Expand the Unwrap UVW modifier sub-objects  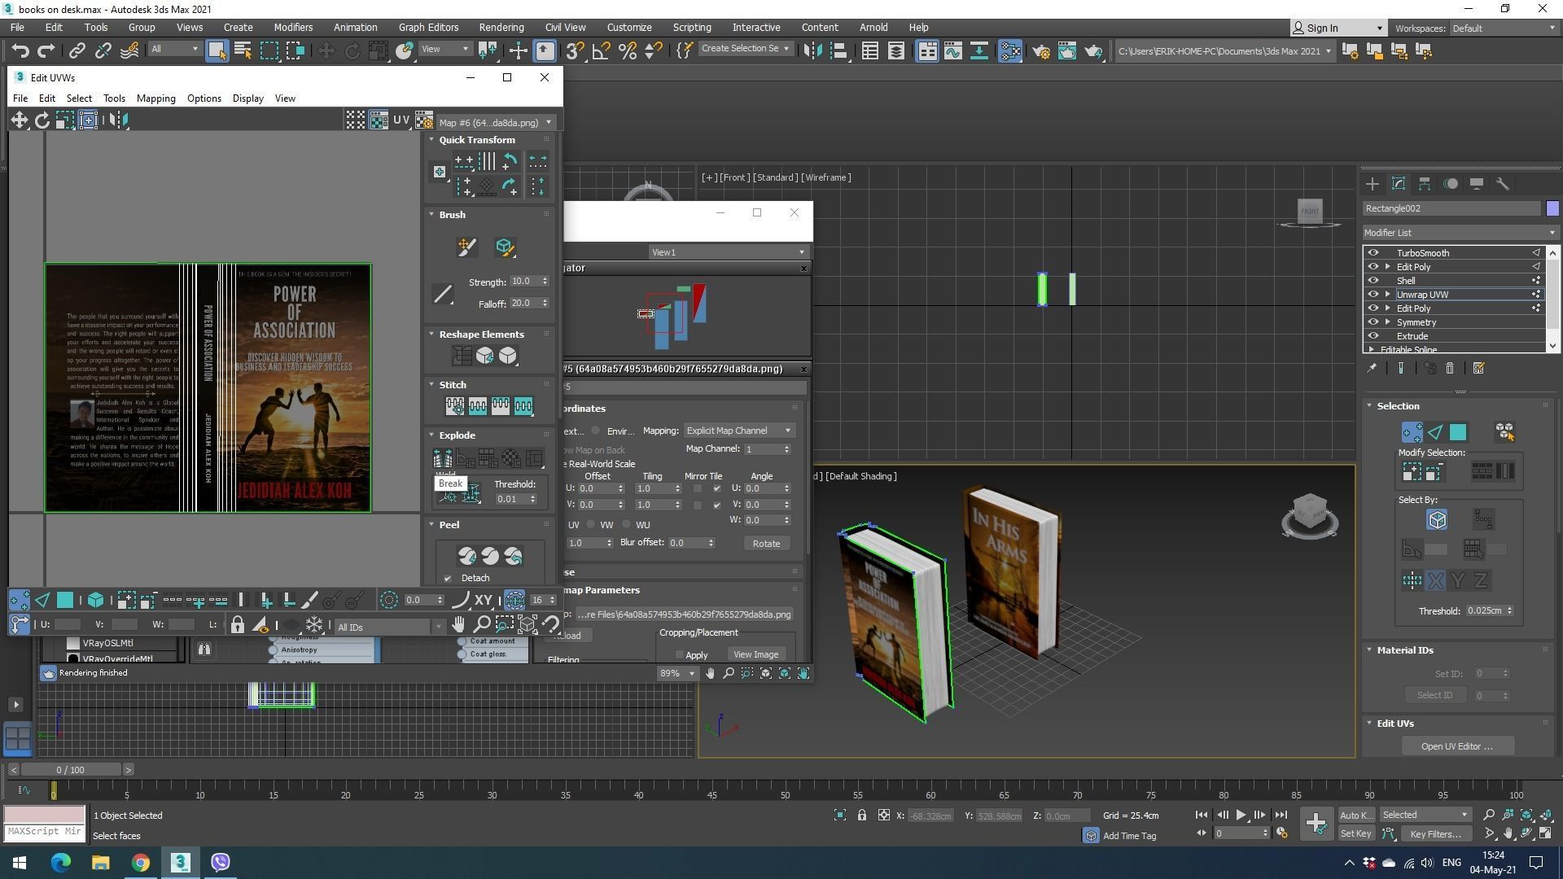coord(1388,295)
